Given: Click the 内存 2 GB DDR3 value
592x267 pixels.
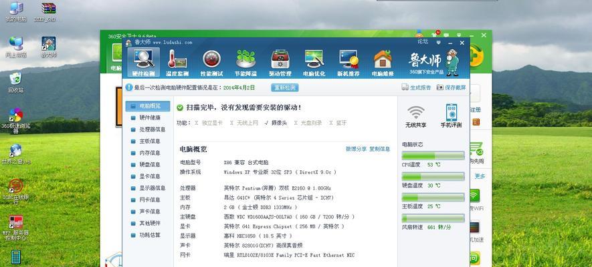Looking at the screenshot, I should [x=260, y=207].
